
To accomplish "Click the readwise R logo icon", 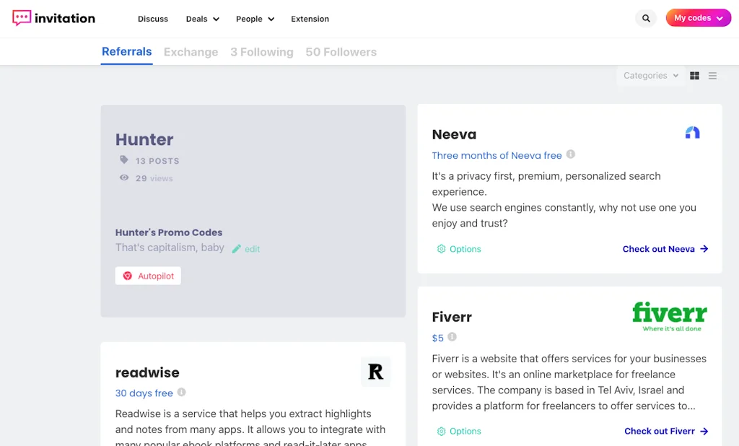I will [375, 372].
